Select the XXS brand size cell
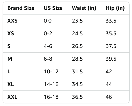Screen dimensions: 132x106 12,21
